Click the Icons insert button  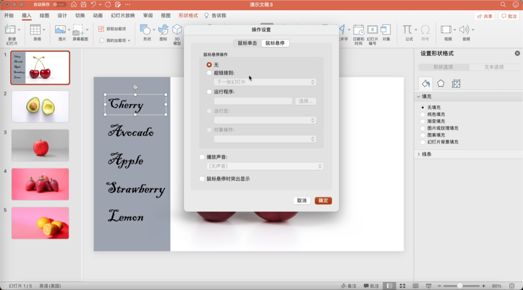pos(163,30)
